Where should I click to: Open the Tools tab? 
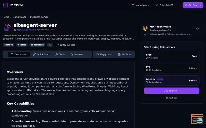point(60,54)
